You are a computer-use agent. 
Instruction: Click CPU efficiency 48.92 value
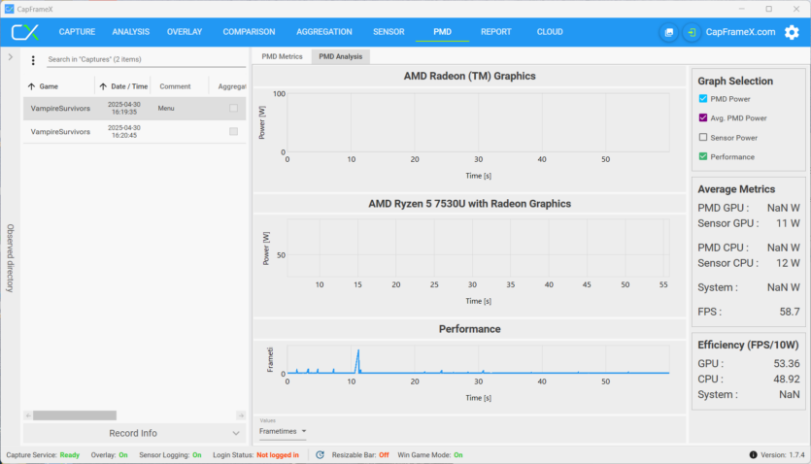click(787, 379)
